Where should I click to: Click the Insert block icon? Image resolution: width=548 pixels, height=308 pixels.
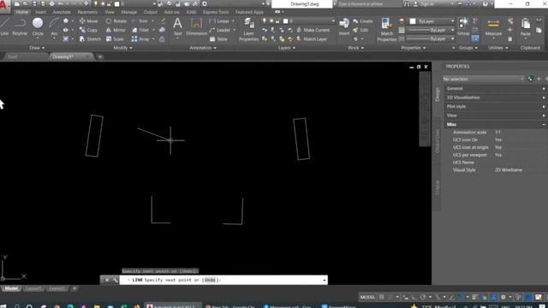344,27
